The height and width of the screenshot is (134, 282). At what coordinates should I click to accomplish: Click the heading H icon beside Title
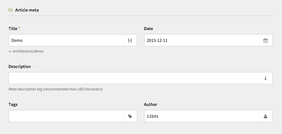pyautogui.click(x=130, y=40)
